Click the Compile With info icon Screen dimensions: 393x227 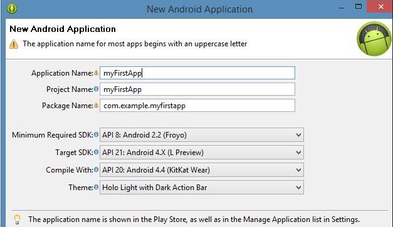click(97, 169)
